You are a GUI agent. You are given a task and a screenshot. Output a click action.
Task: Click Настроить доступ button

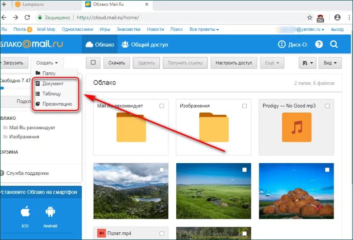pyautogui.click(x=234, y=63)
